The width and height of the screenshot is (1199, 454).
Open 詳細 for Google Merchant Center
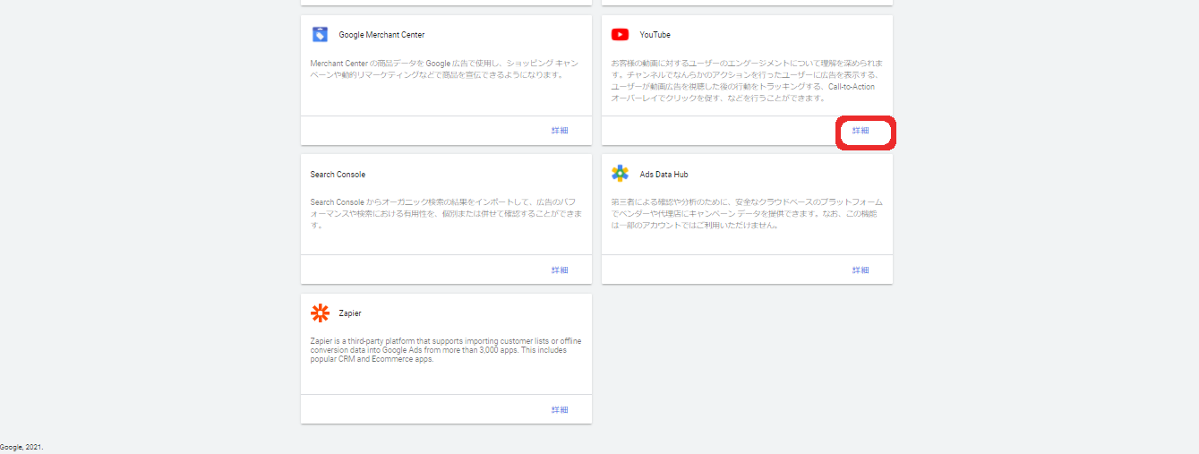click(560, 131)
